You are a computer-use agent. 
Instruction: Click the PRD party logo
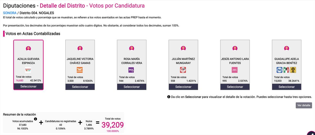[x=293, y=70]
